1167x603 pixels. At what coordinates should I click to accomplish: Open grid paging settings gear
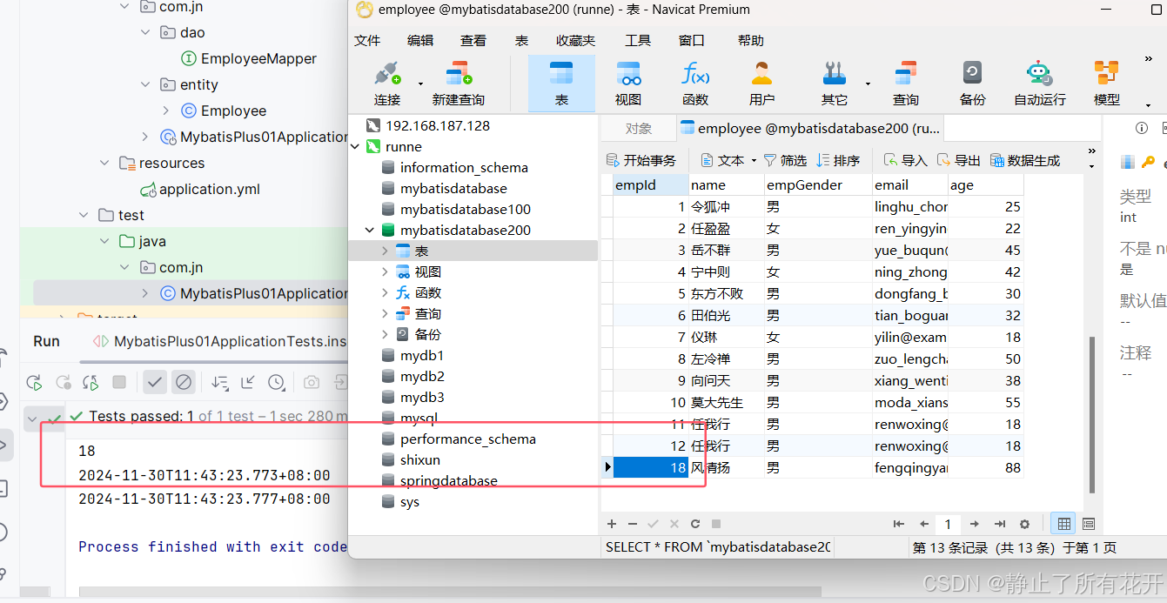coord(1024,524)
